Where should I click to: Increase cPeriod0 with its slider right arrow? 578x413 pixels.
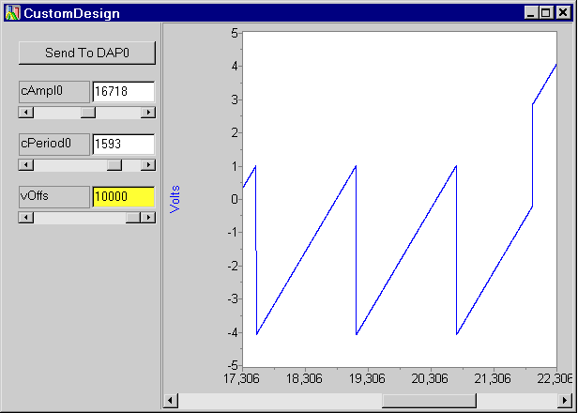click(148, 165)
